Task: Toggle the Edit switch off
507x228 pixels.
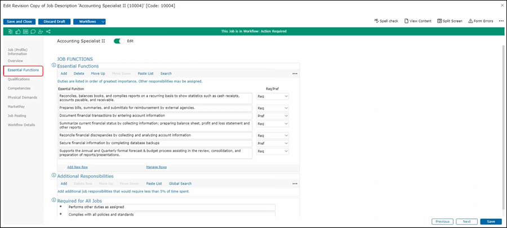Action: tap(118, 41)
